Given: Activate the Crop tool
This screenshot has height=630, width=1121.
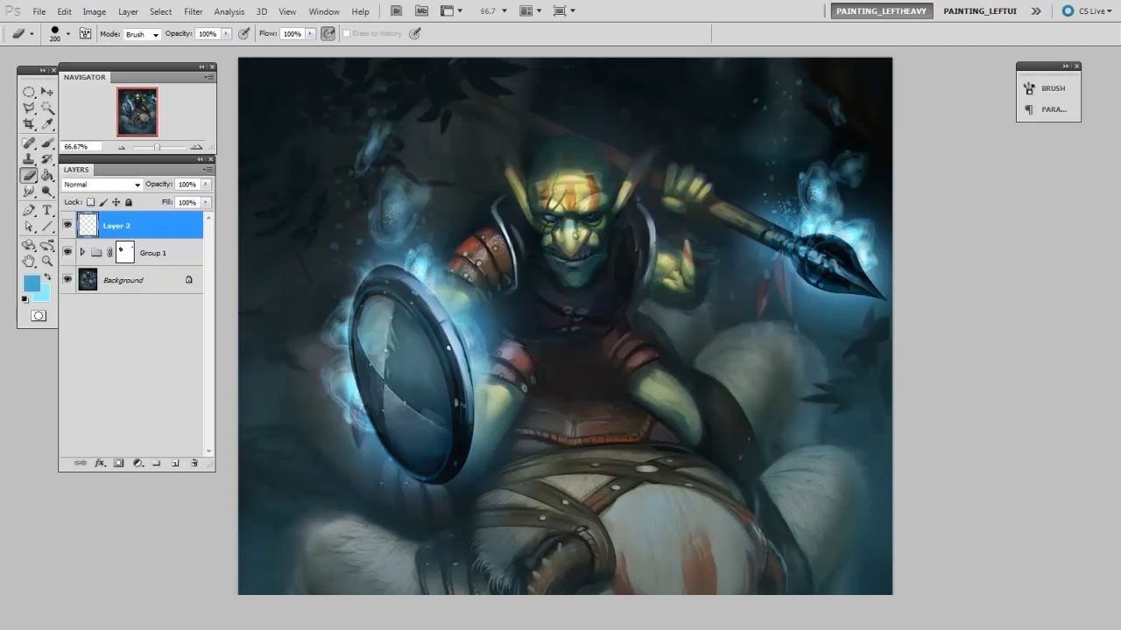Looking at the screenshot, I should (29, 123).
